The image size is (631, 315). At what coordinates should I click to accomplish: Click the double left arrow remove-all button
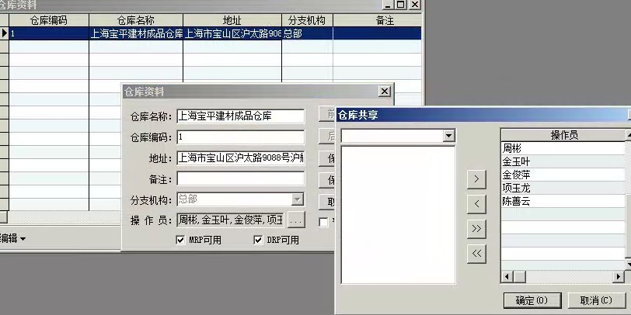476,253
